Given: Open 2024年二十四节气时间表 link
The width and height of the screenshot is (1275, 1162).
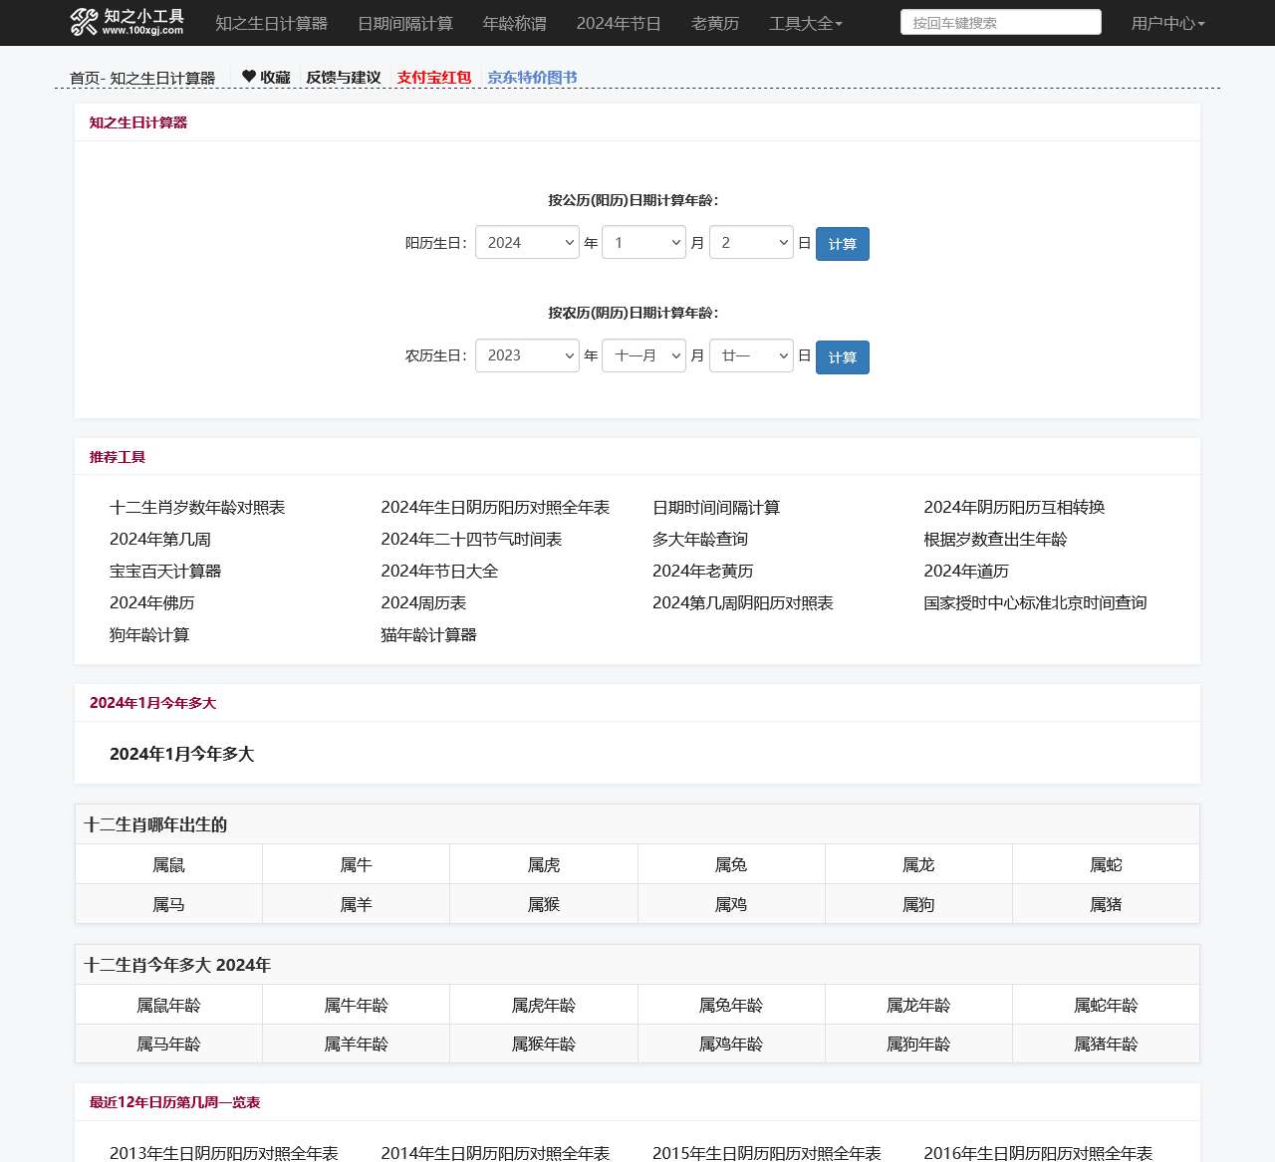Looking at the screenshot, I should (x=471, y=539).
